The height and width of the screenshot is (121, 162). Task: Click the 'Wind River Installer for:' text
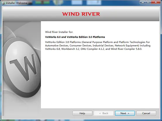point(59,32)
